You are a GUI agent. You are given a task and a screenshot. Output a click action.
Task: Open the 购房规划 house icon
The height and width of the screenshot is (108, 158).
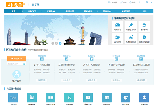[117, 25]
